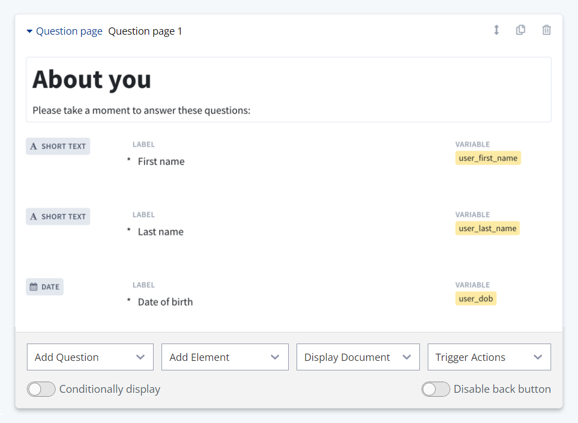Delete Question page 1 with trash icon
This screenshot has height=423, width=578.
tap(547, 30)
